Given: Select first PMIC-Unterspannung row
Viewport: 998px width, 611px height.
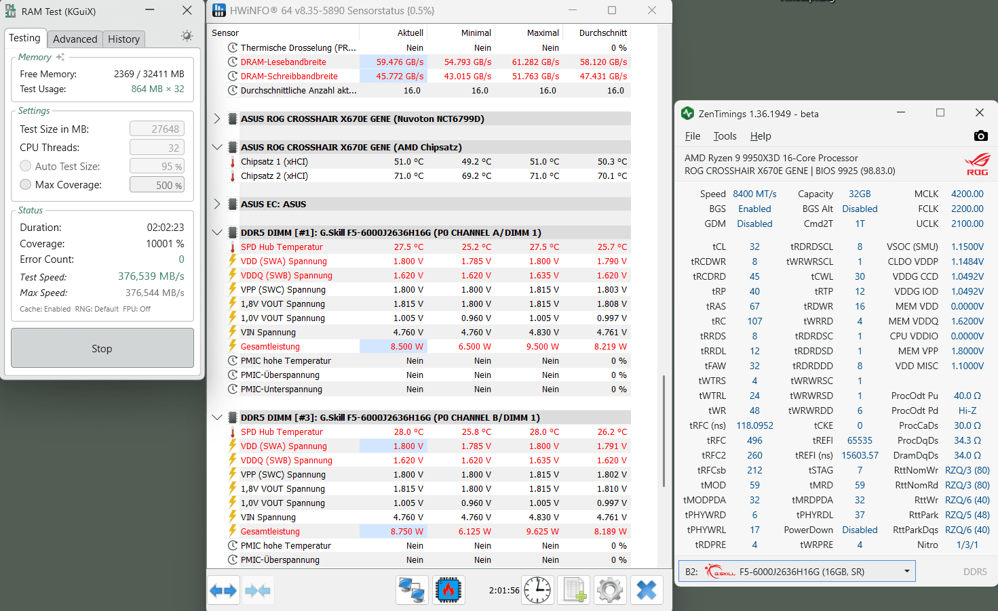Looking at the screenshot, I should [421, 389].
